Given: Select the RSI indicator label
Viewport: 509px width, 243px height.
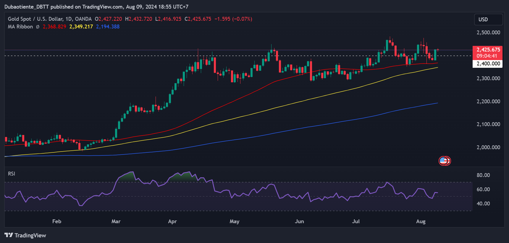Looking at the screenshot, I should (12, 174).
